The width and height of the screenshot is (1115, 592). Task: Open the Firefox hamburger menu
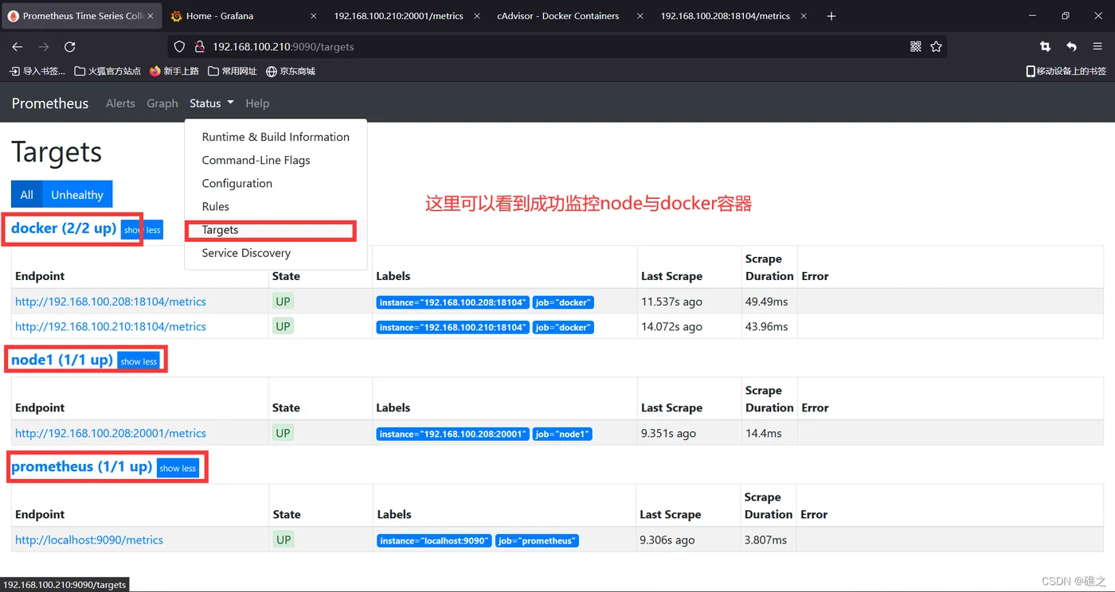[1097, 47]
